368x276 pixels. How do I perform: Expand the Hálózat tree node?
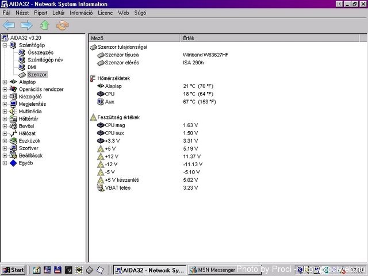pos(5,133)
